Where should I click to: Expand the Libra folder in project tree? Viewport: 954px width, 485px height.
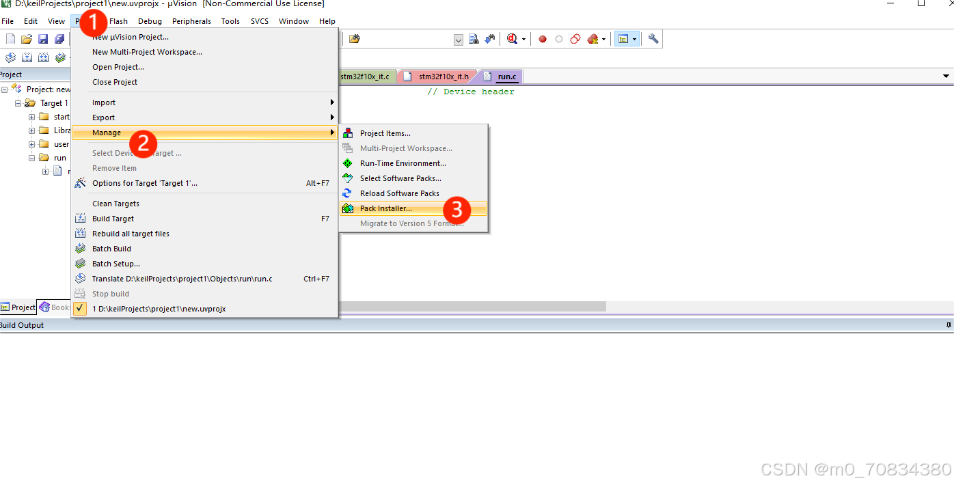[31, 130]
